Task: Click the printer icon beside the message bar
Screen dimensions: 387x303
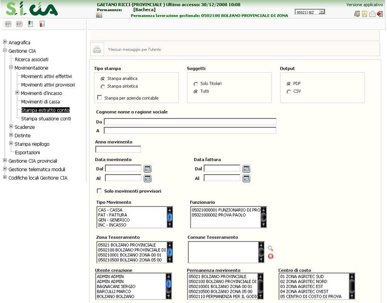Action: (x=97, y=50)
